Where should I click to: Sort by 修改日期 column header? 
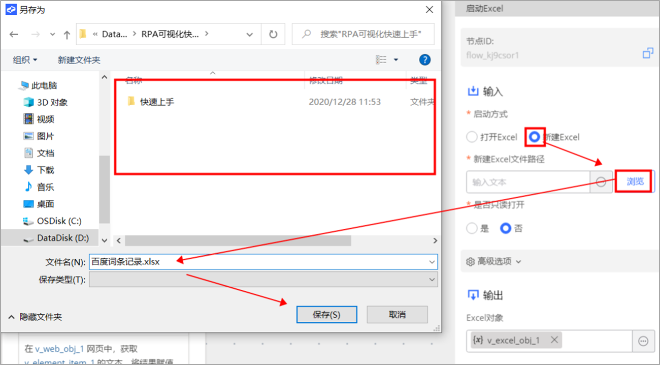(325, 80)
